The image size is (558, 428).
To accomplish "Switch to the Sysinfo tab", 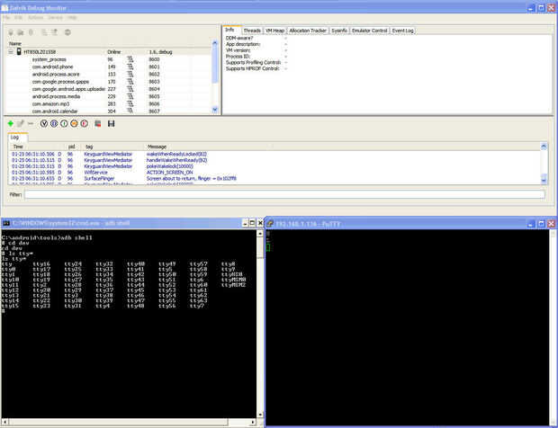I will click(339, 31).
